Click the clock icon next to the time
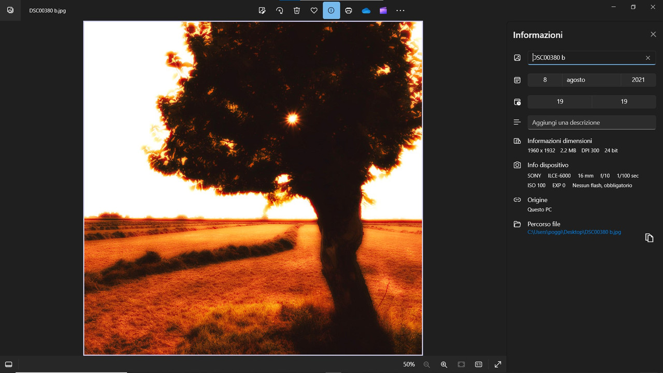This screenshot has width=663, height=373. pyautogui.click(x=517, y=102)
